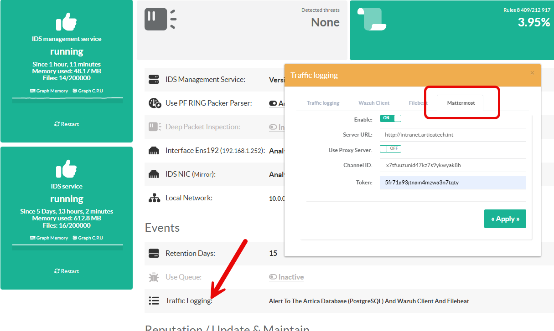The width and height of the screenshot is (554, 331).
Task: Toggle the Mattermost Enable switch off
Action: click(x=390, y=118)
